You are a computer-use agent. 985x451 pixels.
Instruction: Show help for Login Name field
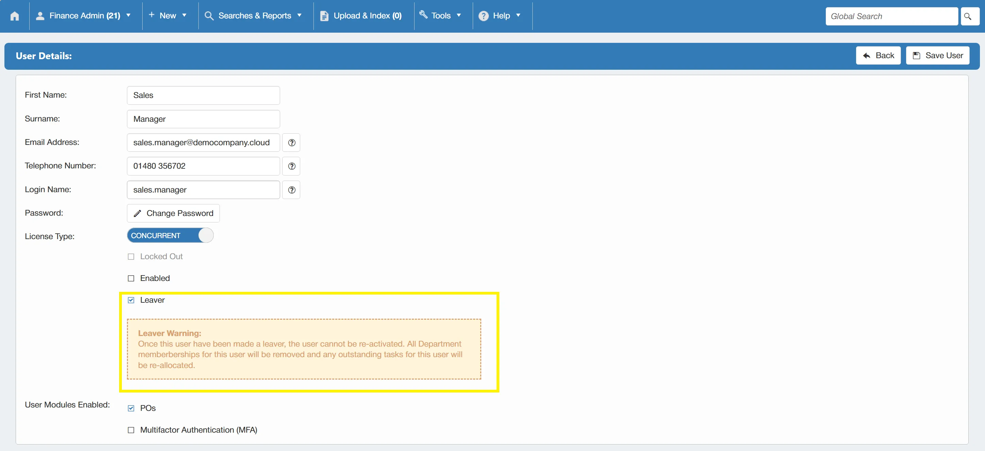click(x=291, y=190)
